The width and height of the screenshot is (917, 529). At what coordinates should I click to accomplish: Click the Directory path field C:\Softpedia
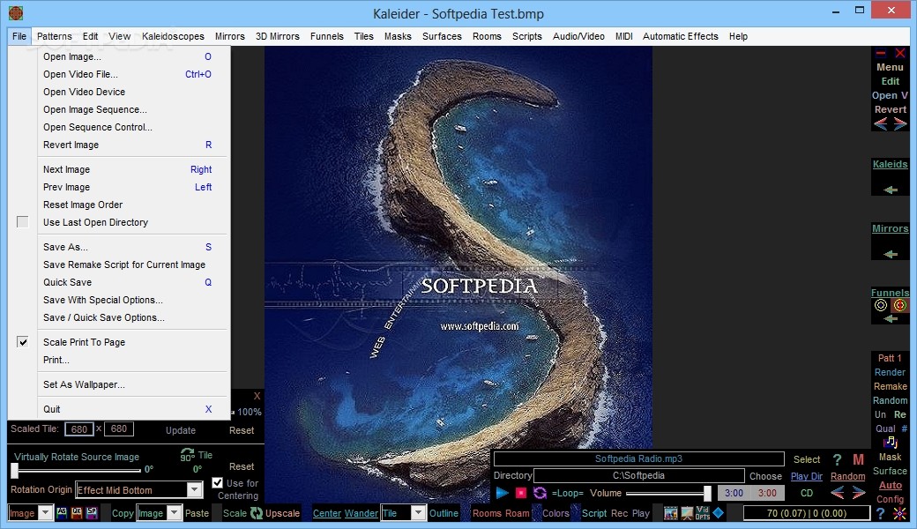point(638,475)
